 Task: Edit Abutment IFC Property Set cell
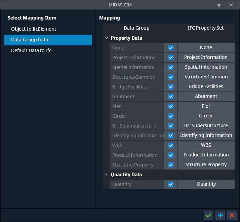pos(206,97)
